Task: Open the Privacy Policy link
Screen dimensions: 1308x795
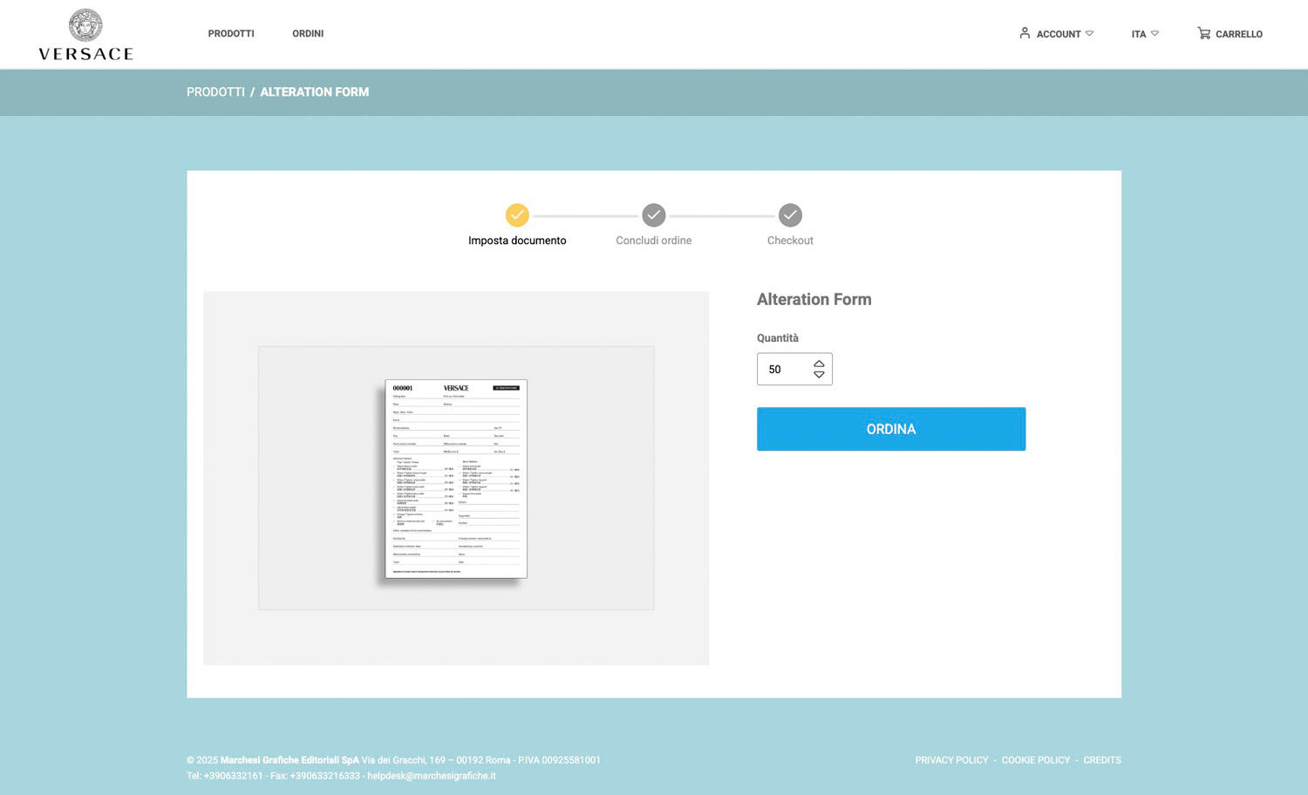Action: [x=951, y=760]
